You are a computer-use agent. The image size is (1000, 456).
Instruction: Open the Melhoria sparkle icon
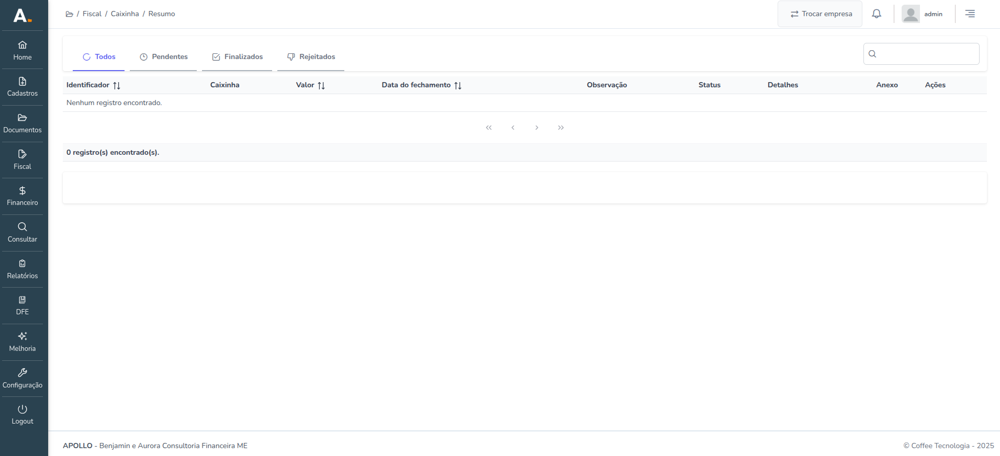pyautogui.click(x=23, y=336)
